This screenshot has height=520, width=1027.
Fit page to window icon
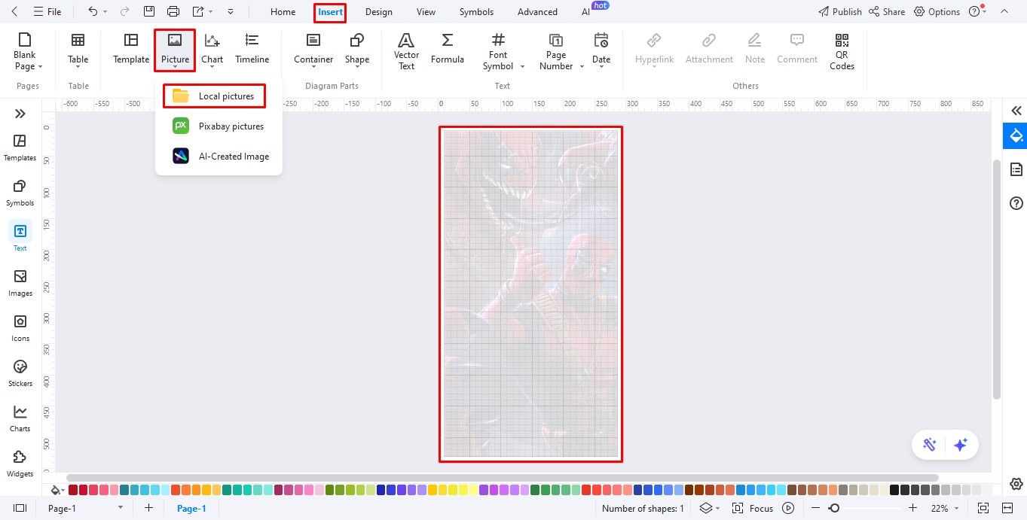coord(983,509)
